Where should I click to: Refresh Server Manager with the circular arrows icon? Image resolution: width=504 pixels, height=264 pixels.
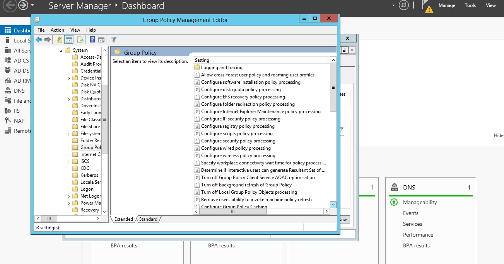pos(404,5)
